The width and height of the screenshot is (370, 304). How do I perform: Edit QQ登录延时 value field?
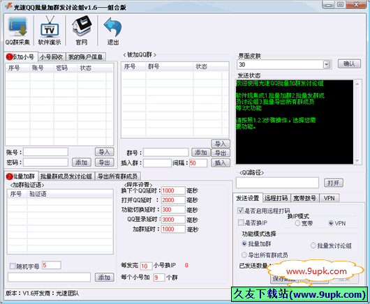[x=173, y=220]
